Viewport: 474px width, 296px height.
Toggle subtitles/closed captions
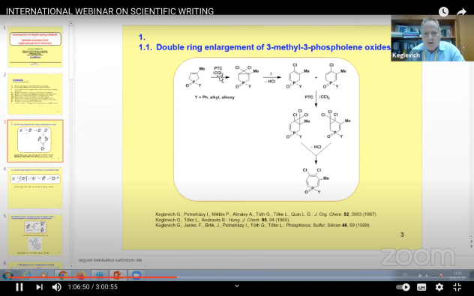421,287
